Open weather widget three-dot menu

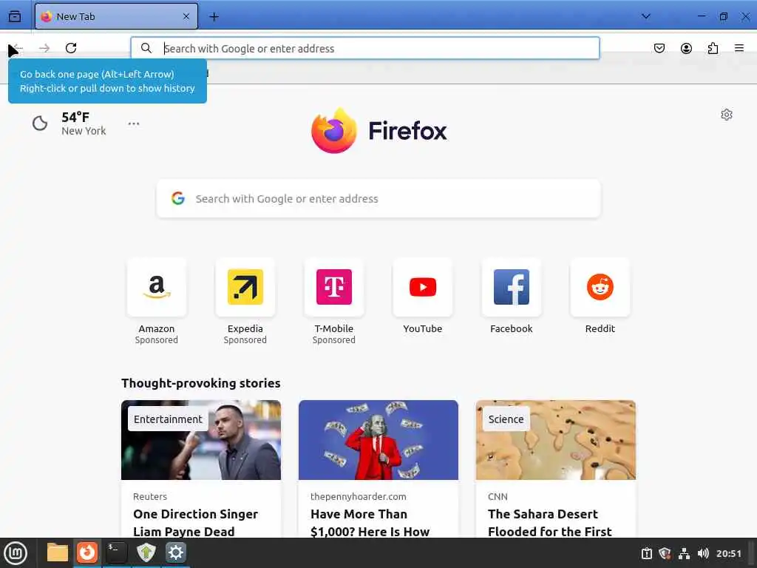pos(134,124)
